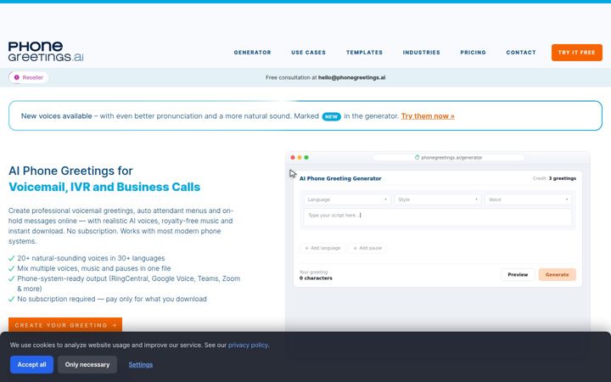611x382 pixels.
Task: Click Create Your Greeting button
Action: click(x=65, y=325)
